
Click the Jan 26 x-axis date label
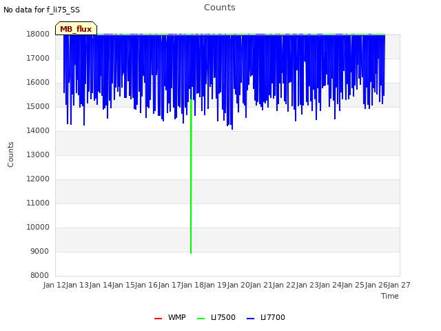click(376, 285)
